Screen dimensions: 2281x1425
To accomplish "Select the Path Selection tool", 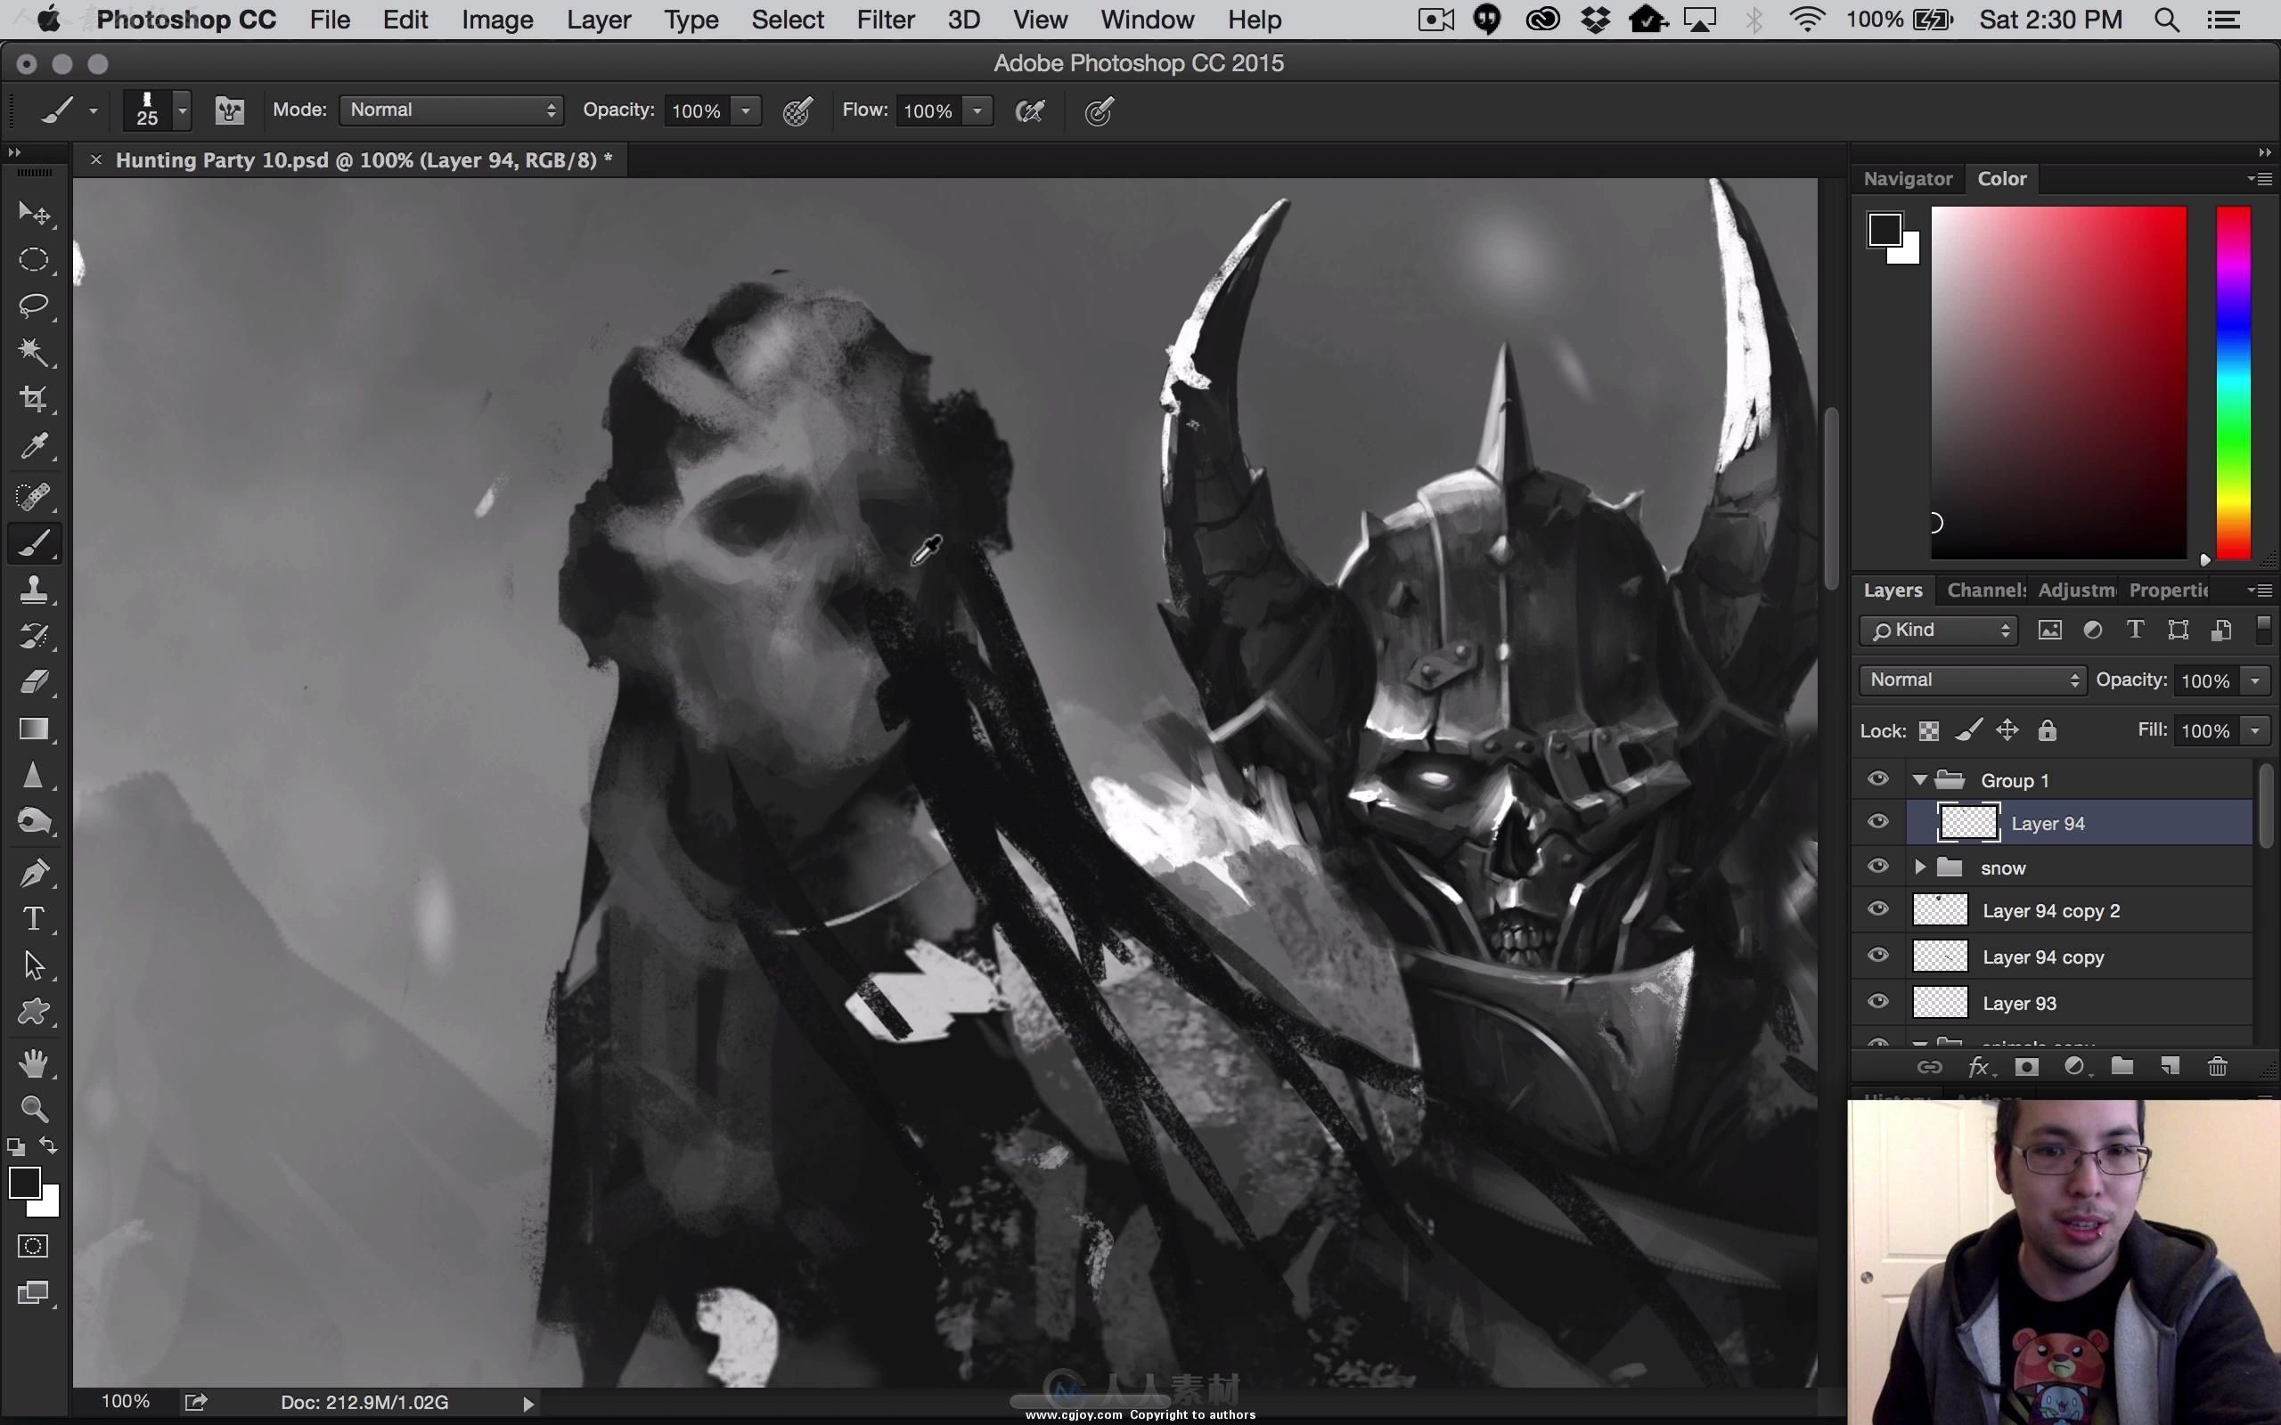I will (34, 966).
